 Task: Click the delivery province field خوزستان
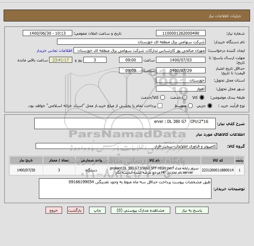click(x=181, y=80)
